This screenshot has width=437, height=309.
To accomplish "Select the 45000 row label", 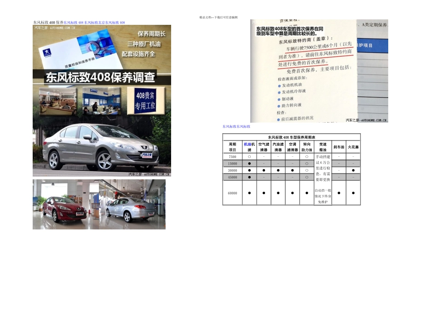I will click(232, 177).
